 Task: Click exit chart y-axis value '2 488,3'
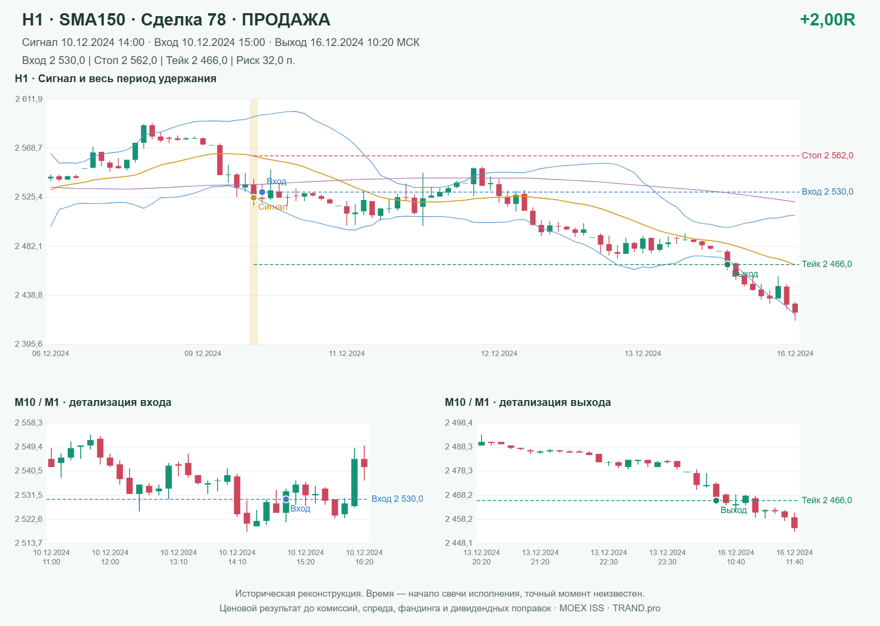[459, 447]
